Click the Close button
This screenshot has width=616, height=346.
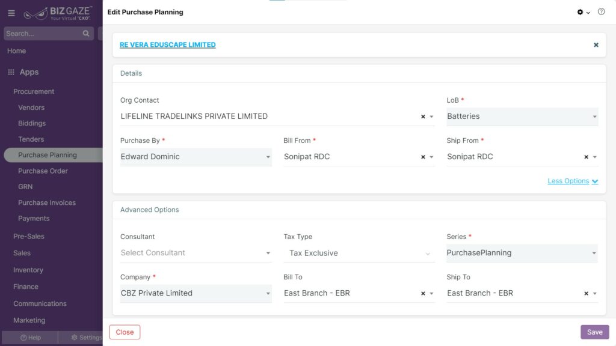(x=125, y=332)
